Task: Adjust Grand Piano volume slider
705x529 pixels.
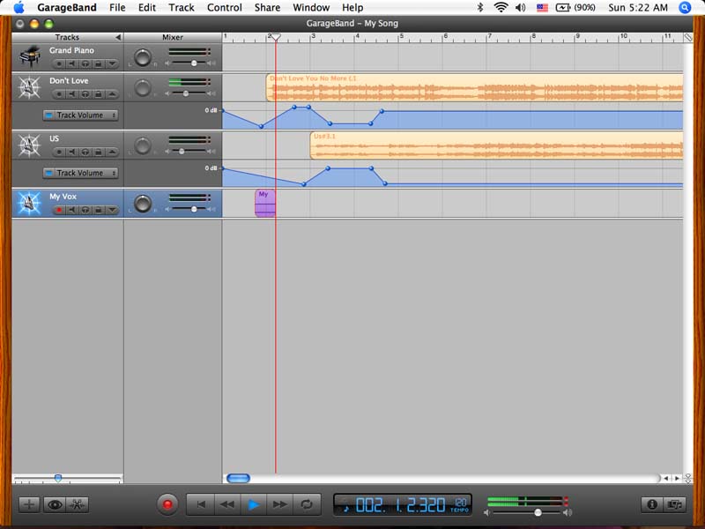Action: 194,63
